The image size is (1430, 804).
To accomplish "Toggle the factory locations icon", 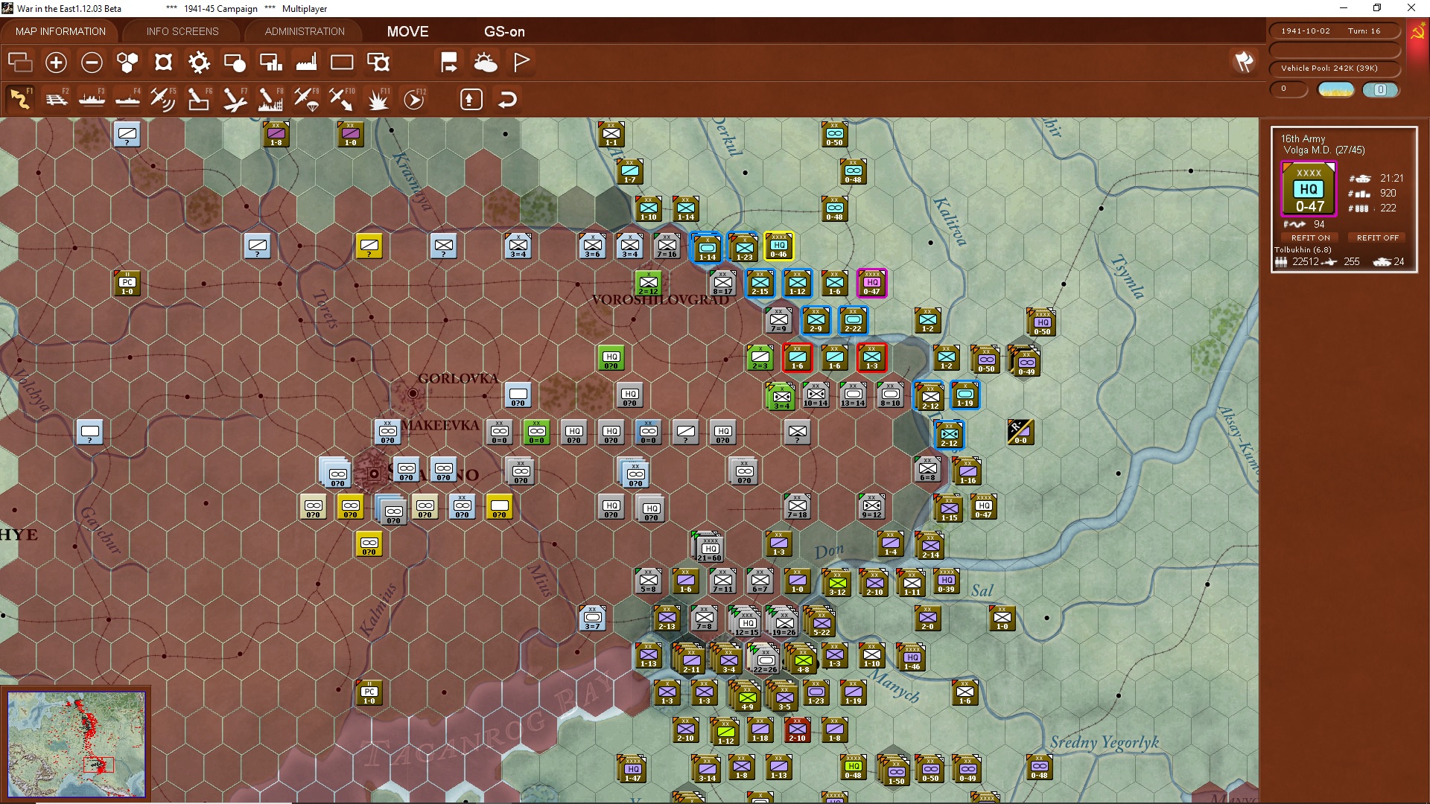I will coord(306,63).
